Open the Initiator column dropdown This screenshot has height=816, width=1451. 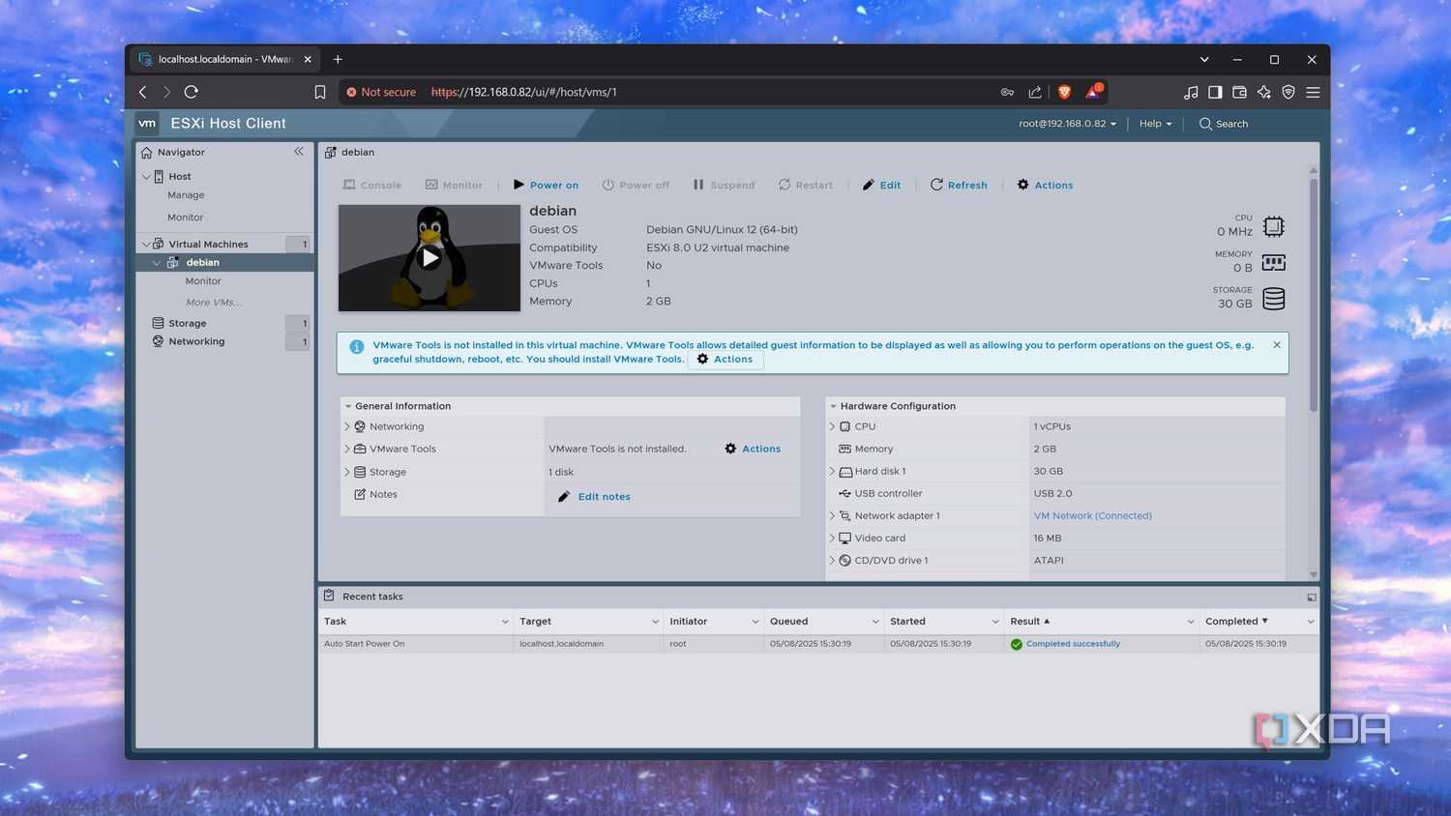(755, 622)
